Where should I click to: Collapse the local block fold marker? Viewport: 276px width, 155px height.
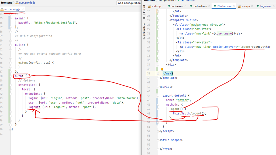coord(11,89)
